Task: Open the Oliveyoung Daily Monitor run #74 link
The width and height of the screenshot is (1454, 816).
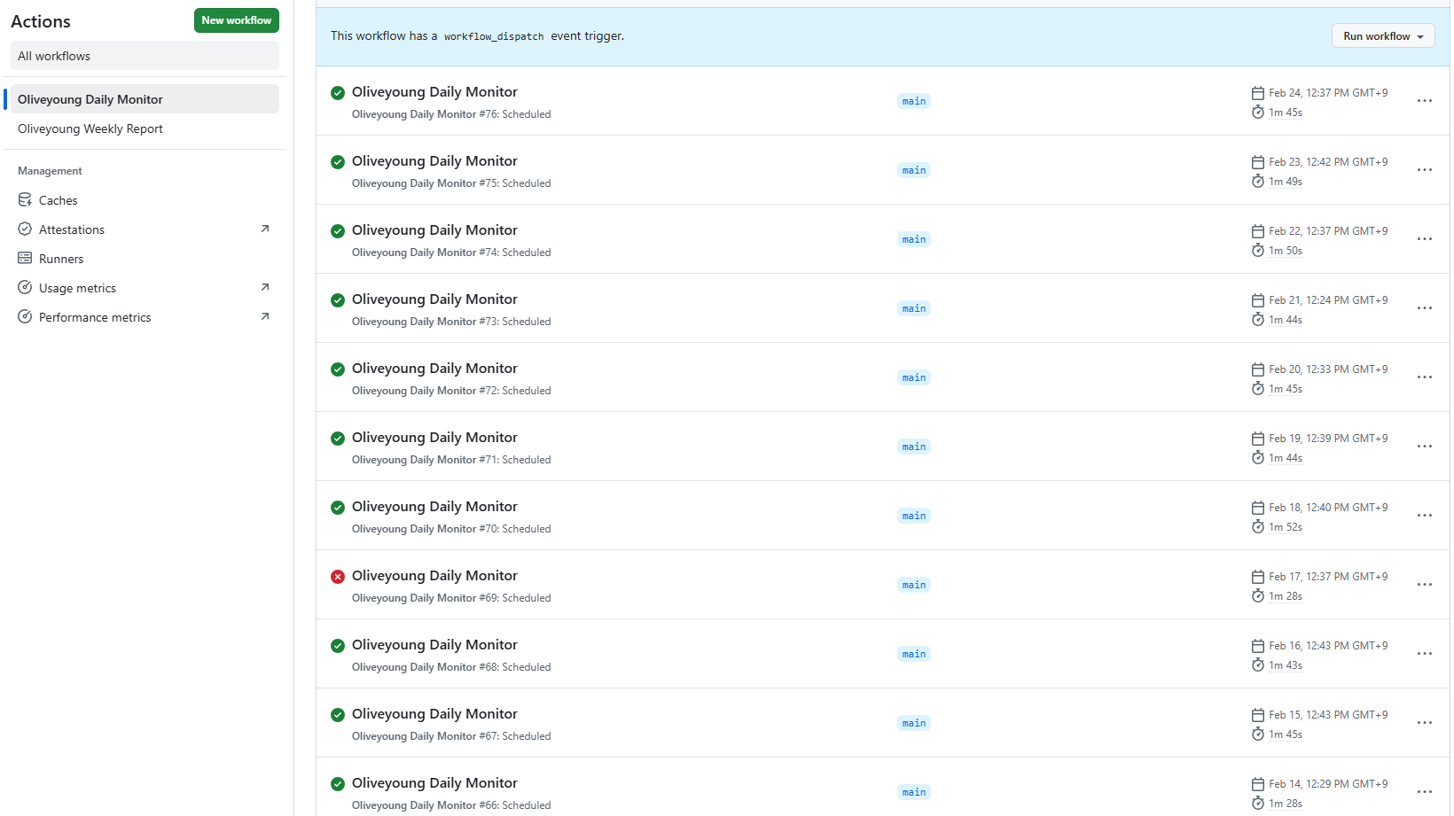Action: pos(434,230)
